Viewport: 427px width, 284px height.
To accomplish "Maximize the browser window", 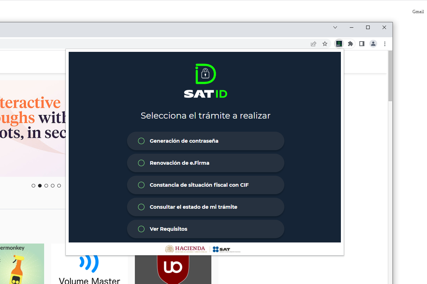I will click(368, 27).
